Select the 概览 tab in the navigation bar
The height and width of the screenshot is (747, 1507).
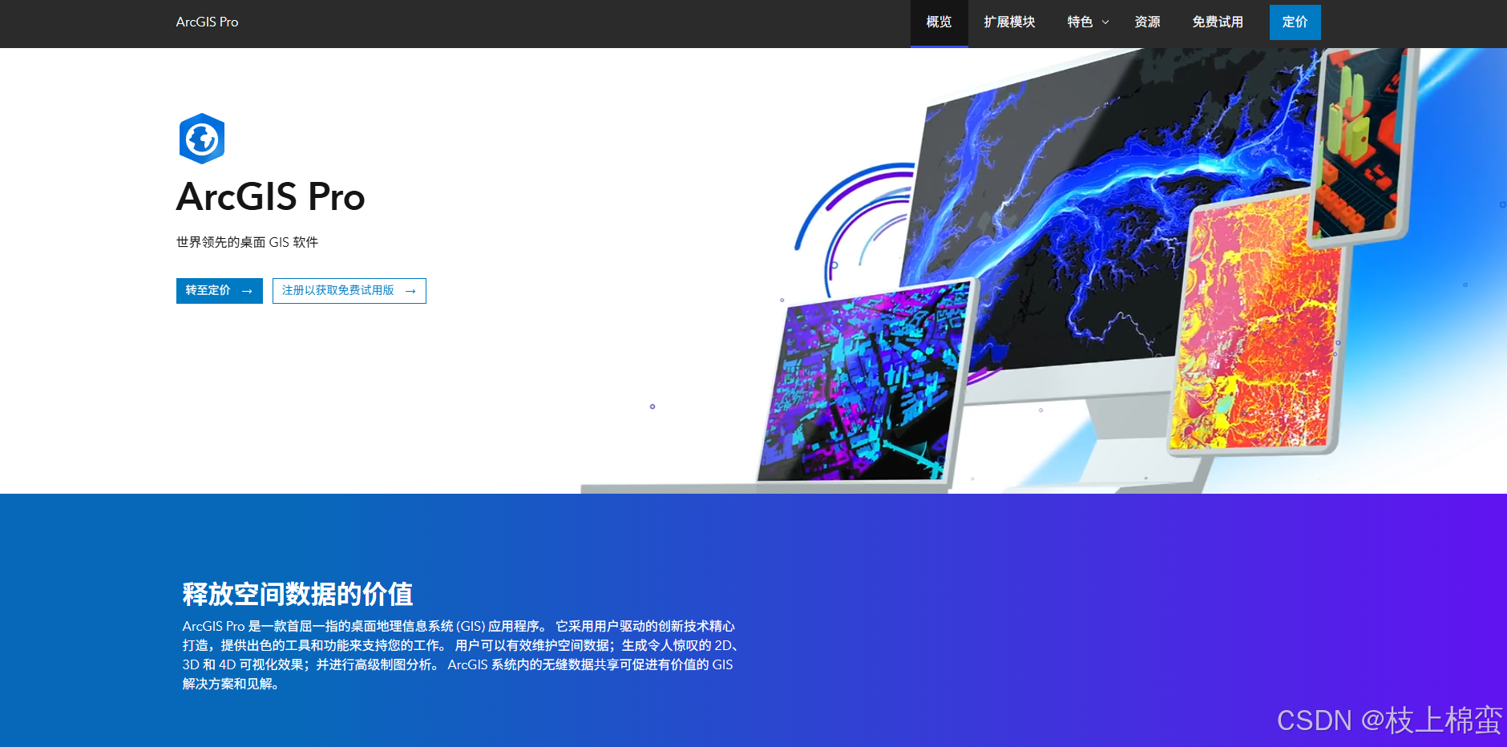(x=939, y=22)
